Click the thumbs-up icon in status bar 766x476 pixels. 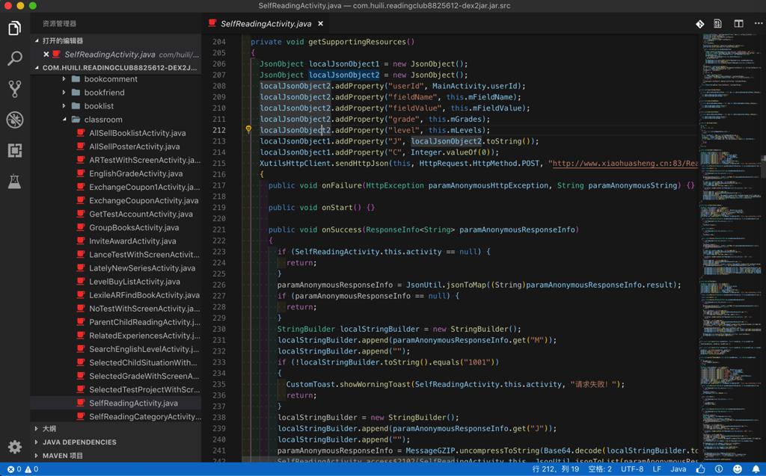coord(700,469)
